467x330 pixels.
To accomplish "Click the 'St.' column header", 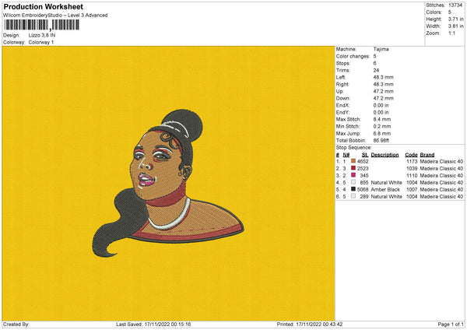I will [365, 155].
